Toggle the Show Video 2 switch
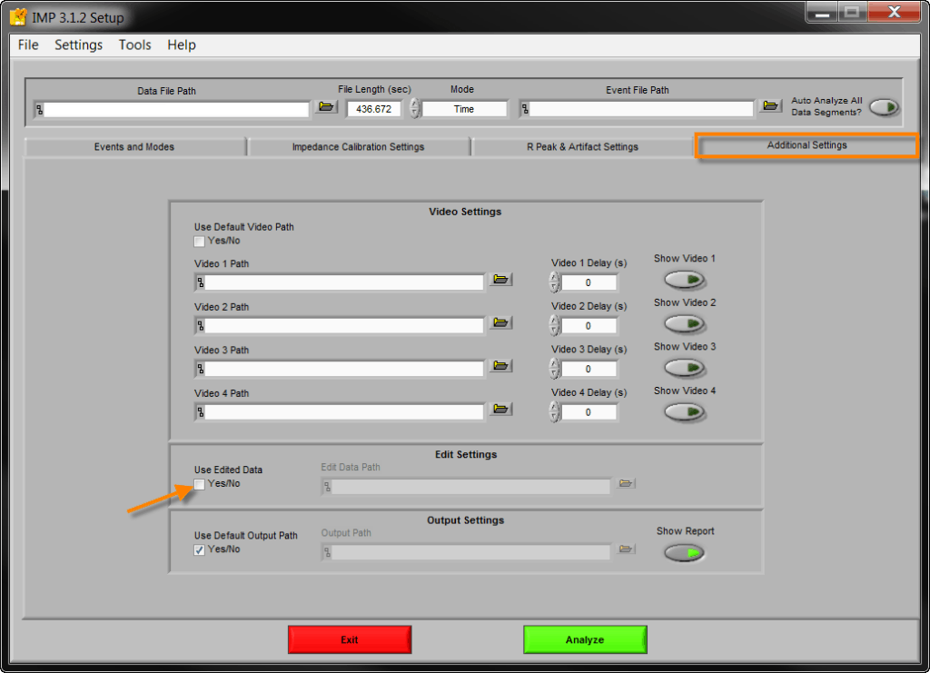 point(685,323)
